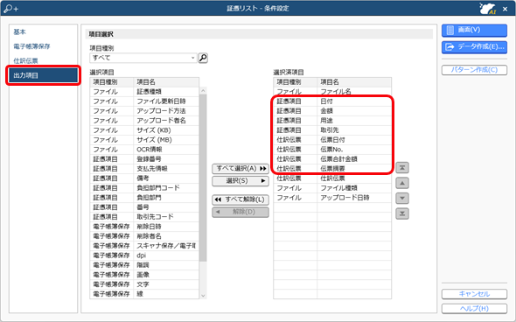The width and height of the screenshot is (516, 322).
Task: Click 項目種別 header in 選択済項目 list
Action: pos(296,82)
